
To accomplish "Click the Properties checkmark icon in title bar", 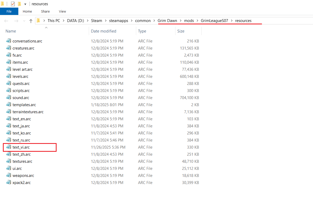I will pos(13,4).
